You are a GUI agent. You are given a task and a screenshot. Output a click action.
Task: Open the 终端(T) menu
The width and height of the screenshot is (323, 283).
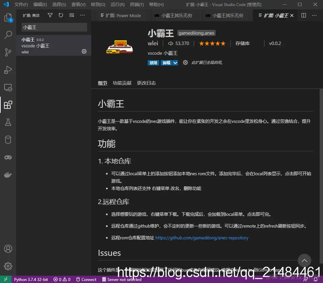click(x=136, y=4)
